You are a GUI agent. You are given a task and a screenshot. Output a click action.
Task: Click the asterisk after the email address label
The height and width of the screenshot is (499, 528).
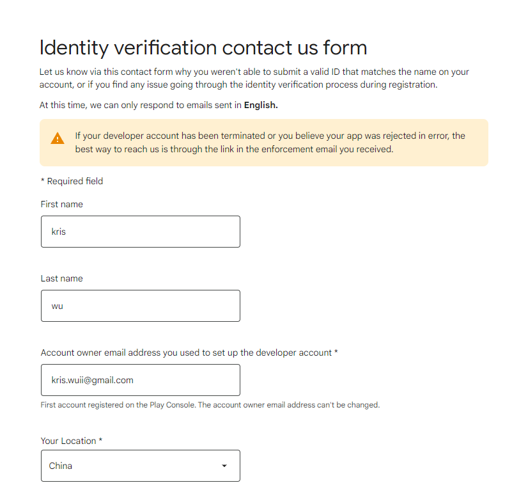336,352
